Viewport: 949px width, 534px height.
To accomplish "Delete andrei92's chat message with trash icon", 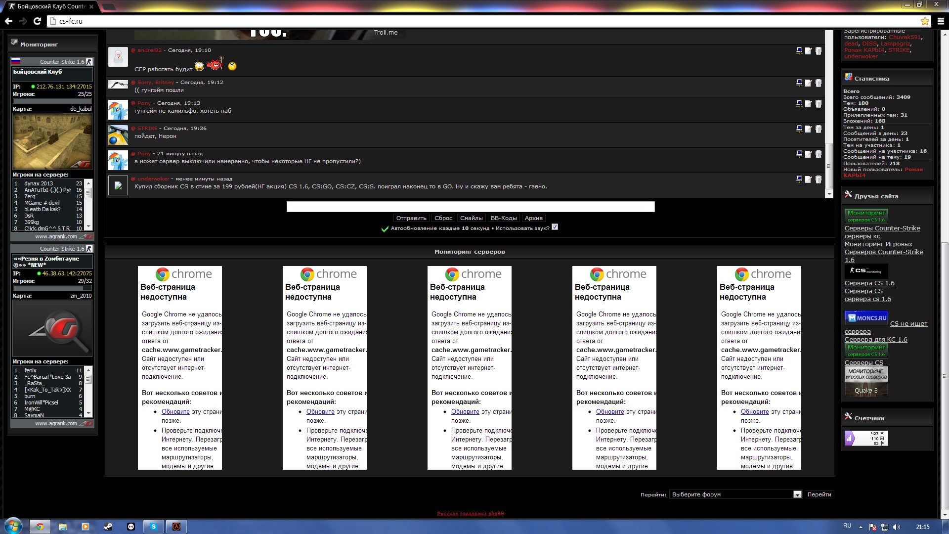I will coord(818,51).
